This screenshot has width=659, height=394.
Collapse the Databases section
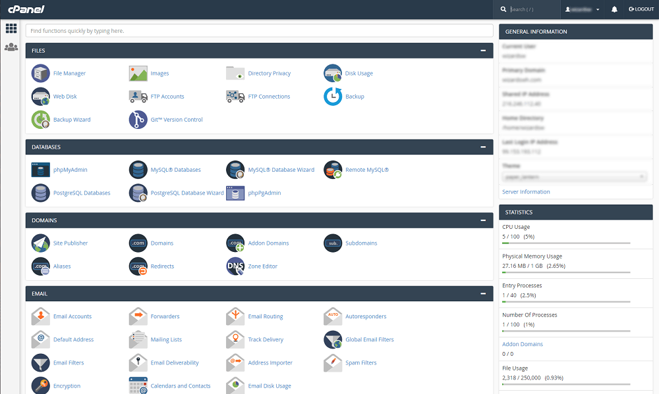coord(483,147)
